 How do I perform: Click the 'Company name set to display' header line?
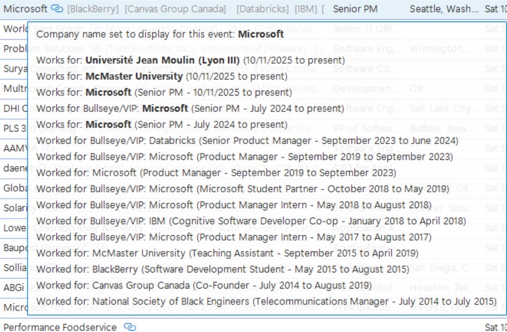tap(159, 34)
